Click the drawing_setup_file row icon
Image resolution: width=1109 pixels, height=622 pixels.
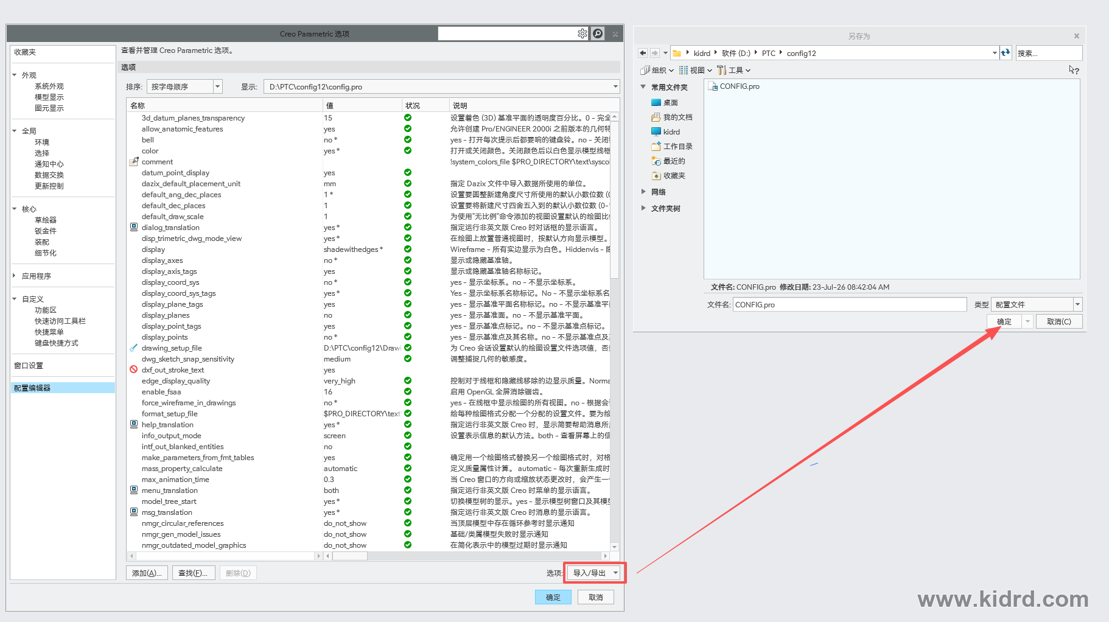[x=134, y=348]
